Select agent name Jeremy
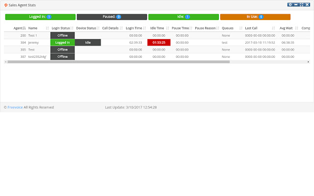The height and width of the screenshot is (196, 314). click(33, 43)
